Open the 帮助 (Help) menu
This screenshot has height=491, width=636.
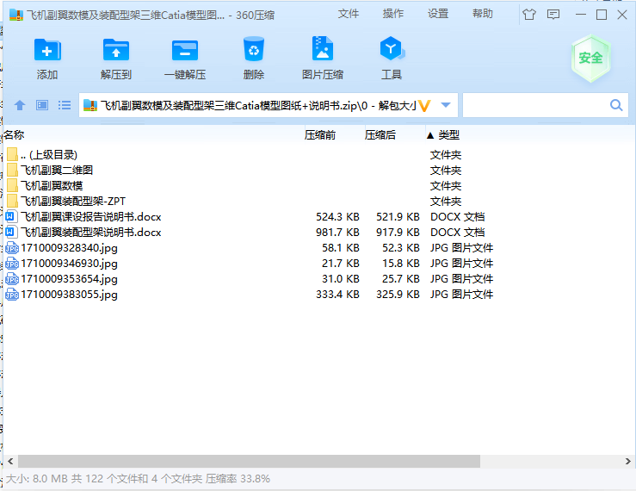[483, 15]
